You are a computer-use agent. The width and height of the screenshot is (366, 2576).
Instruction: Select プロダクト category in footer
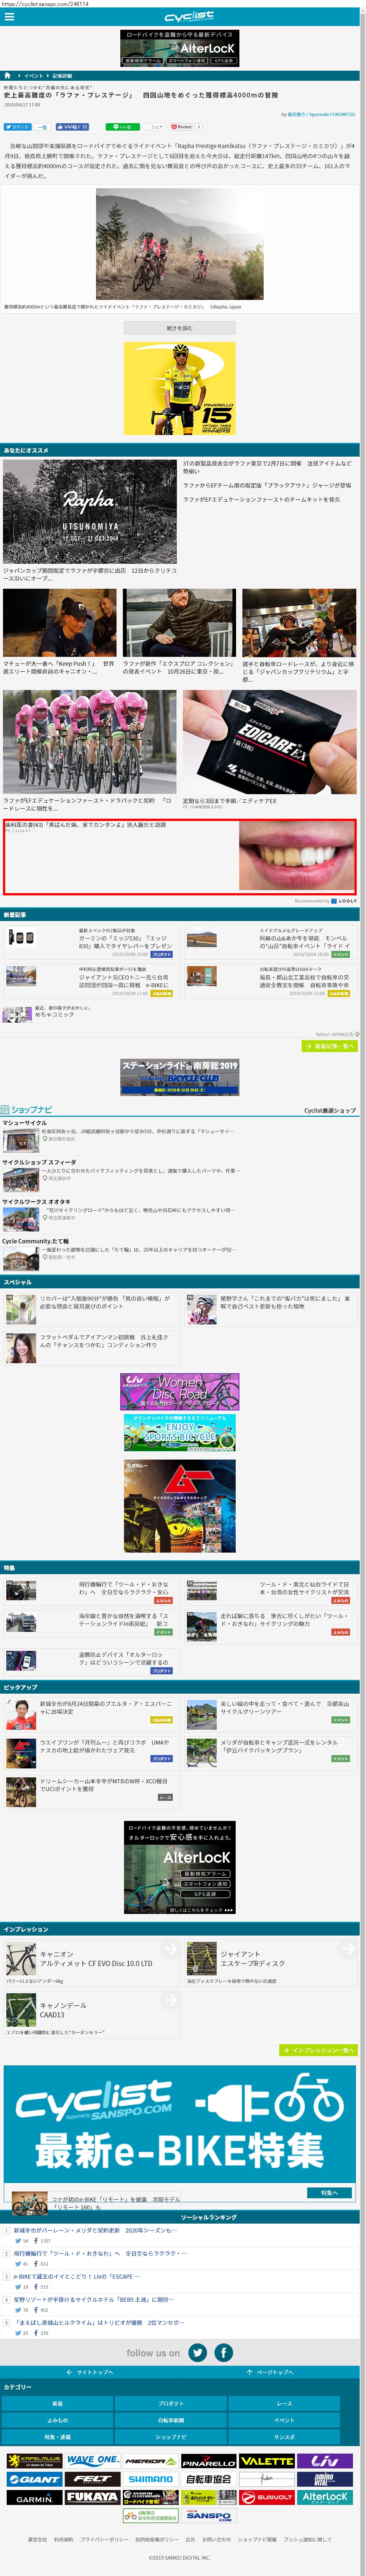coord(171,2403)
